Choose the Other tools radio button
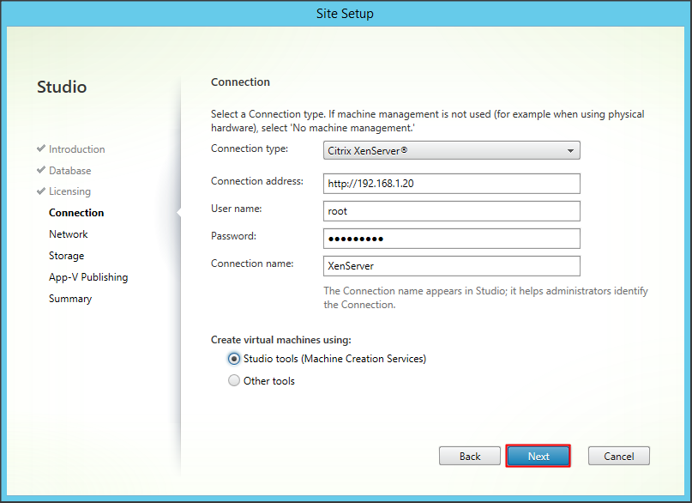This screenshot has height=503, width=692. coord(234,381)
